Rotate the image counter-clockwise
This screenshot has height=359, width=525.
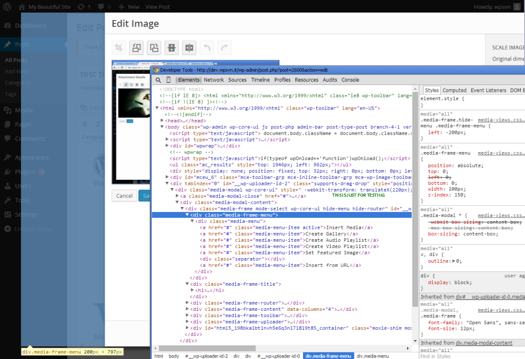(x=136, y=48)
